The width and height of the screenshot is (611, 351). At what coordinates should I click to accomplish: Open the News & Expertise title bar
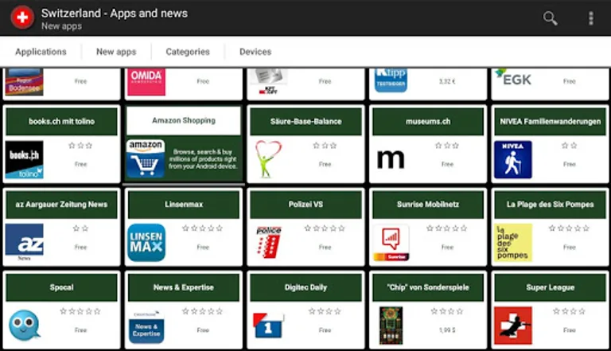coord(184,287)
